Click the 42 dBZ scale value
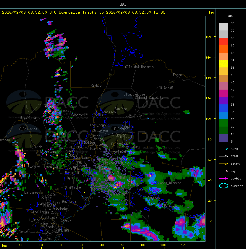 232,90
